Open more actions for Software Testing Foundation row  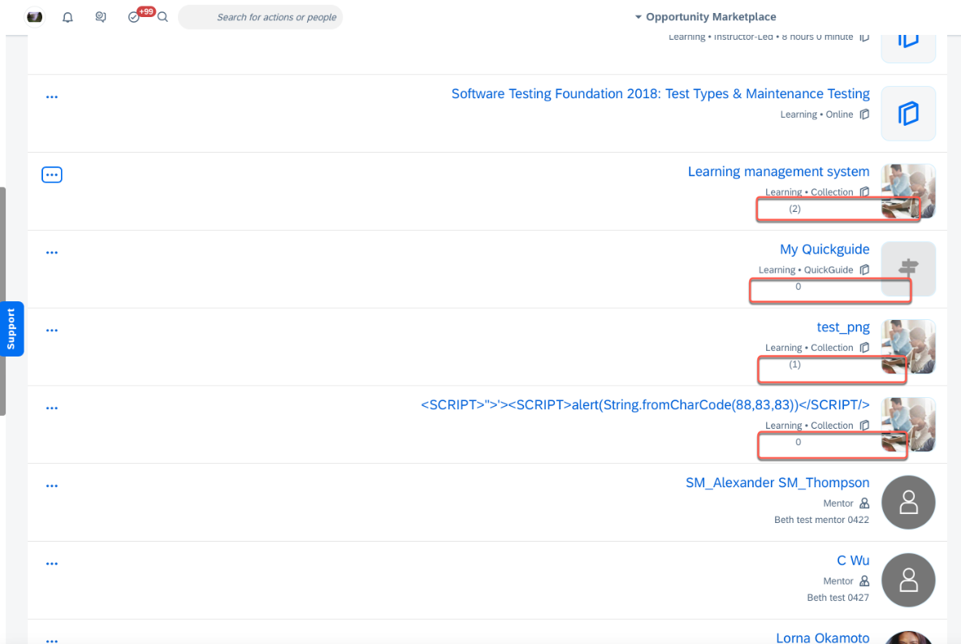click(52, 97)
